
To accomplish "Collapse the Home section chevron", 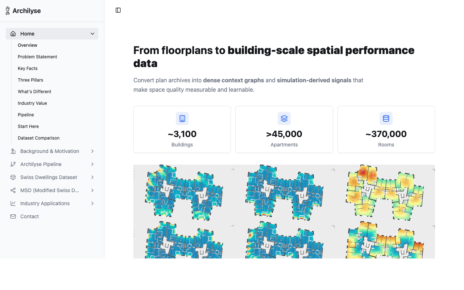I will [x=92, y=34].
